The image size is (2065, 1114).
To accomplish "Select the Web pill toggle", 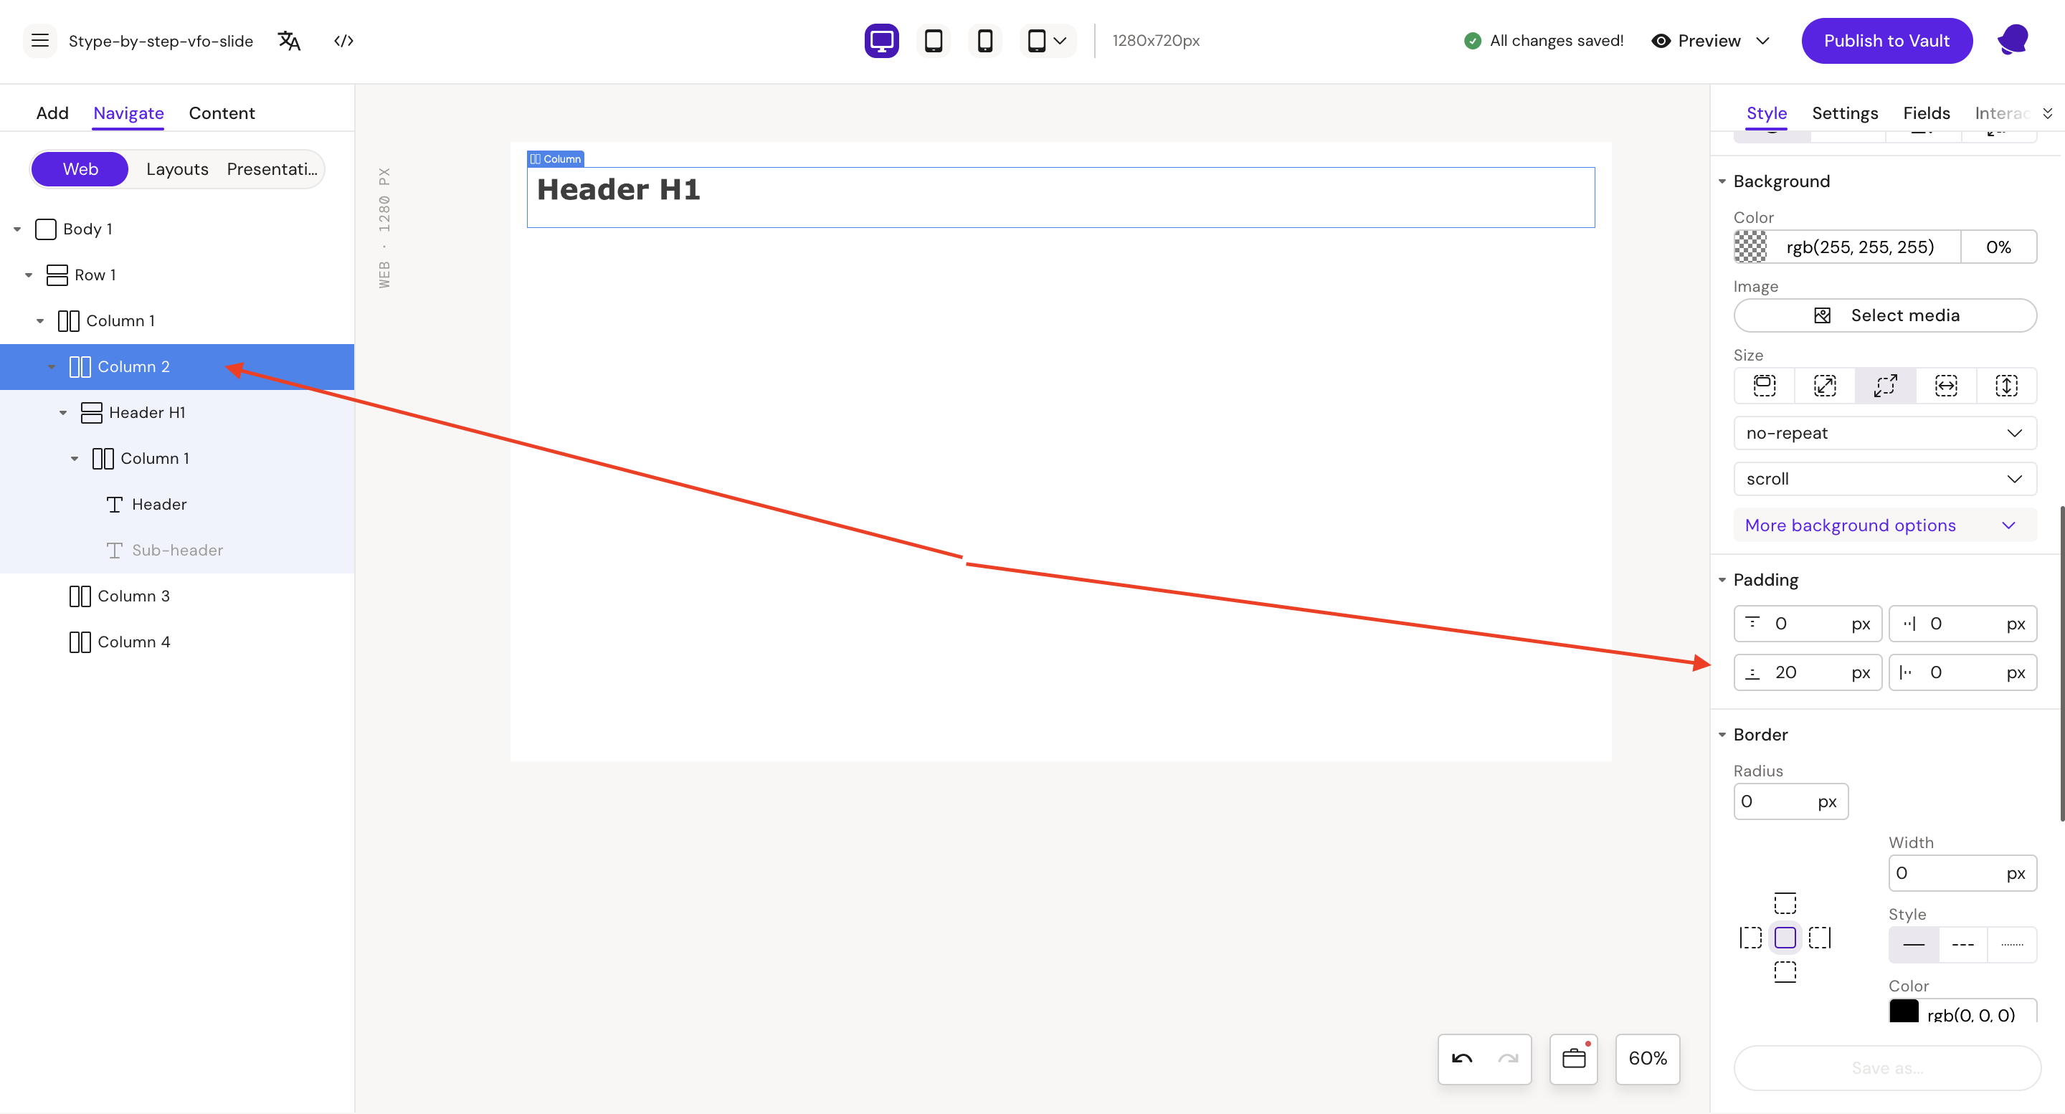I will (80, 169).
